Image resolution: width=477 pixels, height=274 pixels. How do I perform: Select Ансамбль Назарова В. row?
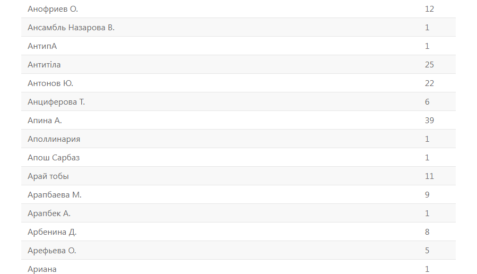[71, 28]
